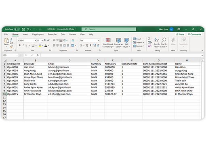Center text horizontally
This screenshot has width=206, height=145.
pyautogui.click(x=57, y=46)
